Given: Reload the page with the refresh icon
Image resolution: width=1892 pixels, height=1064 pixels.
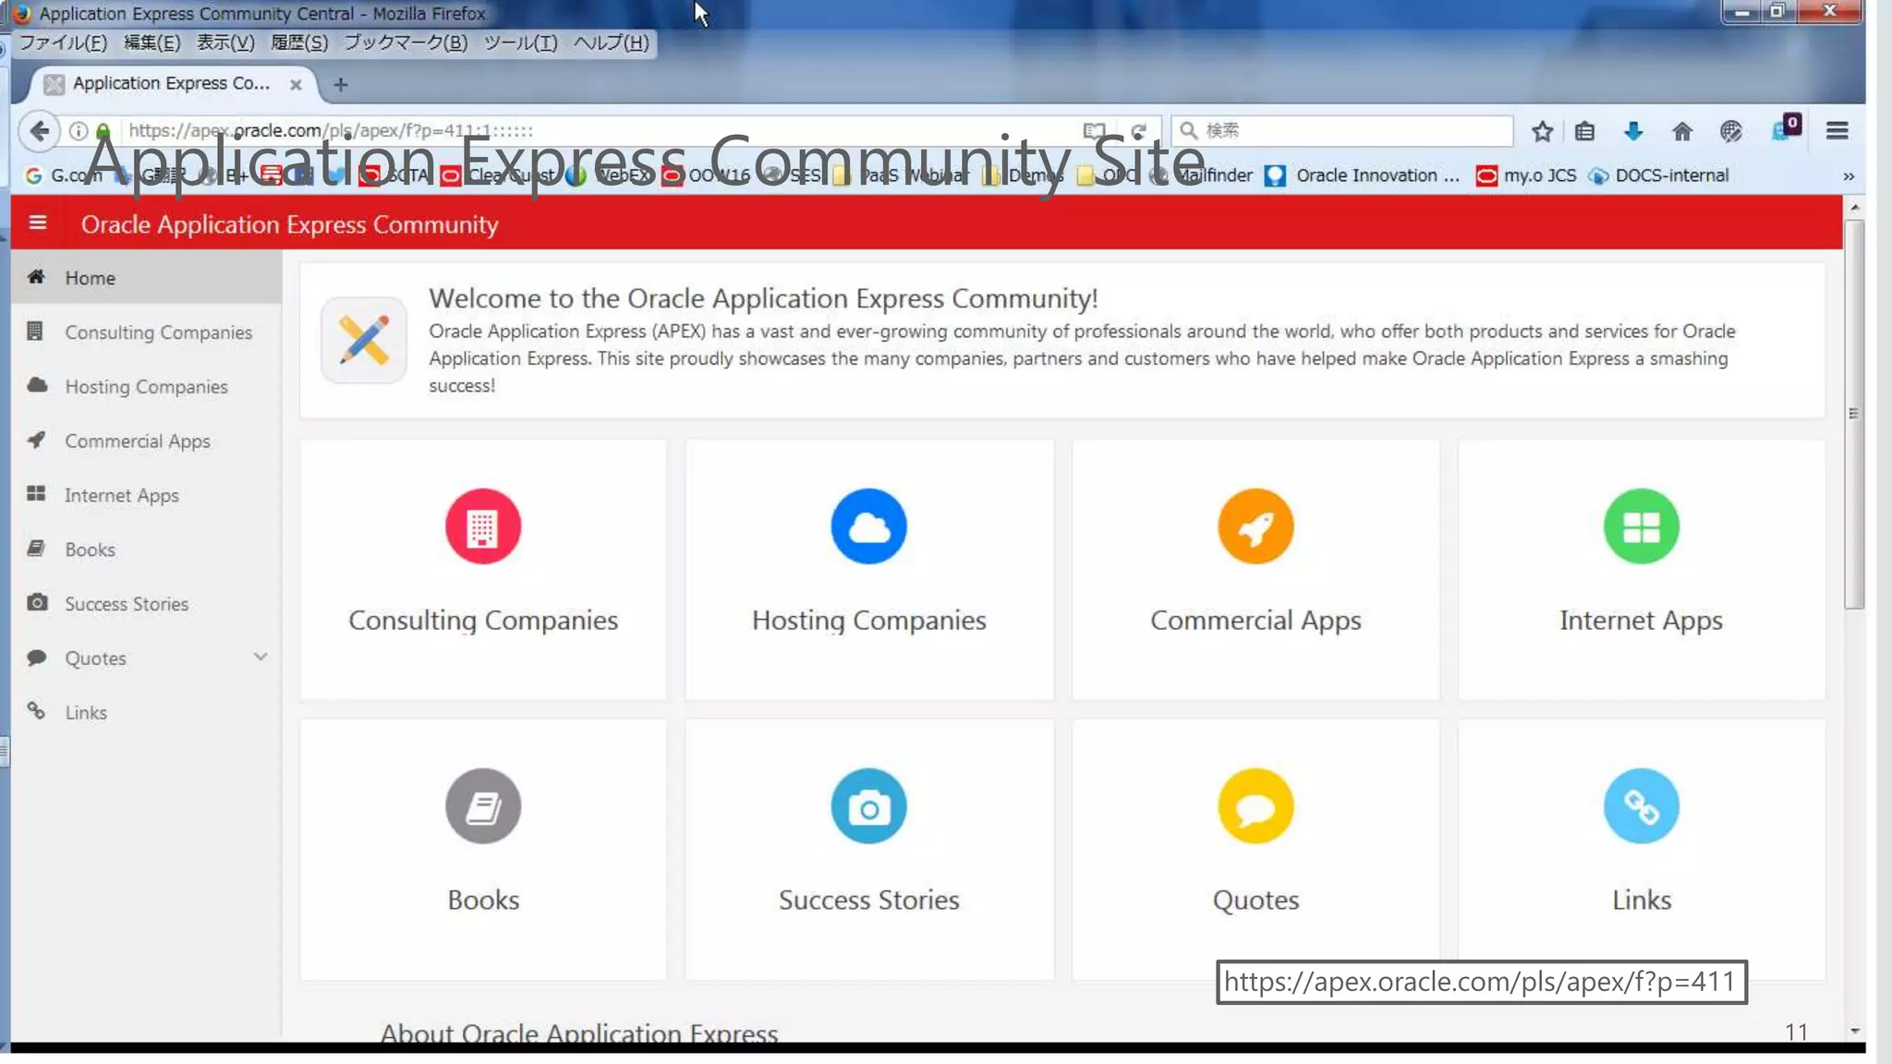Looking at the screenshot, I should (1139, 131).
